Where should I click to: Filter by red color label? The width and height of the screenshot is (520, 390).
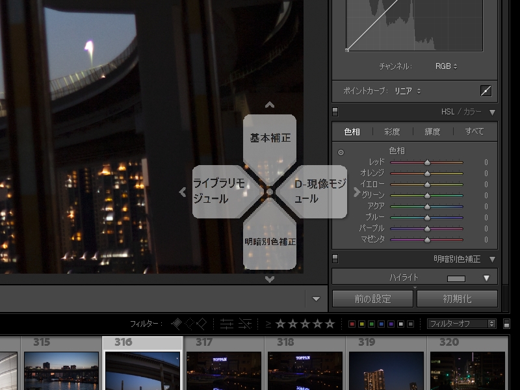pos(352,324)
